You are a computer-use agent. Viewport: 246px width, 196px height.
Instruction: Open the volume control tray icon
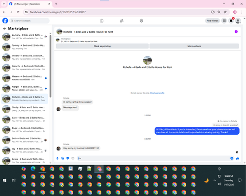[x=219, y=184]
